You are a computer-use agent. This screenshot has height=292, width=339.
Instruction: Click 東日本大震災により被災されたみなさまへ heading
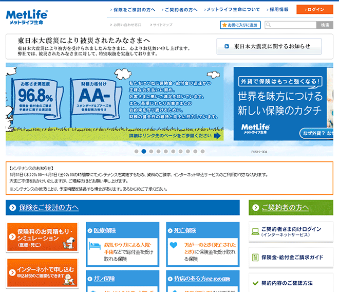pyautogui.click(x=84, y=41)
